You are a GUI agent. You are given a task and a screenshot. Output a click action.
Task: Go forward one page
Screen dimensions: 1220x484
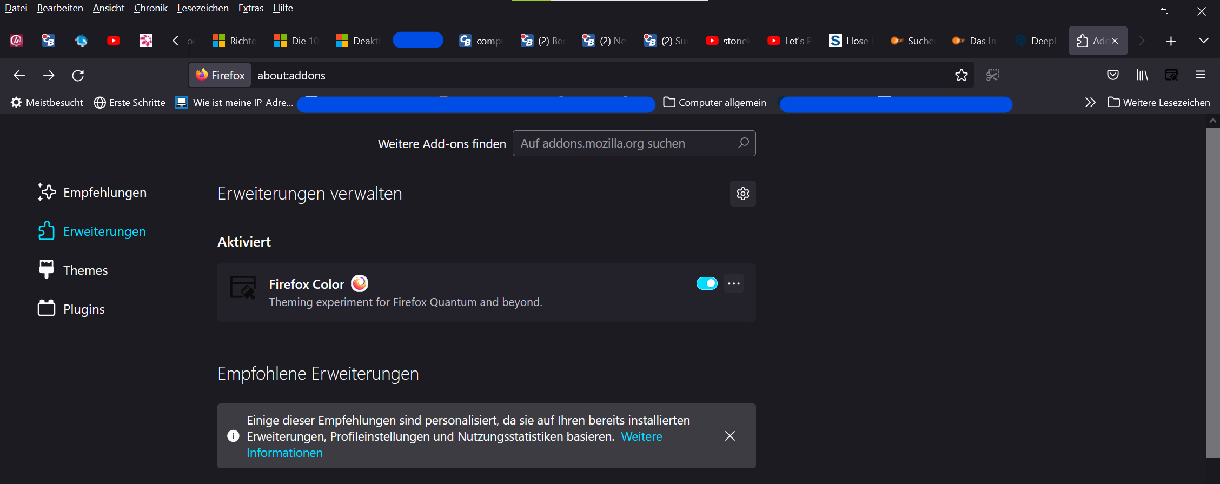pos(49,75)
